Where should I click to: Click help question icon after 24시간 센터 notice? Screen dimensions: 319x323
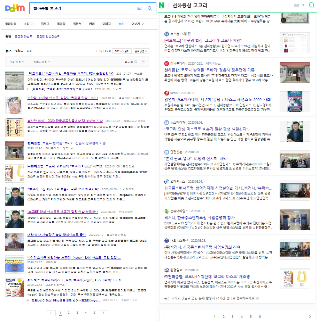[257, 298]
